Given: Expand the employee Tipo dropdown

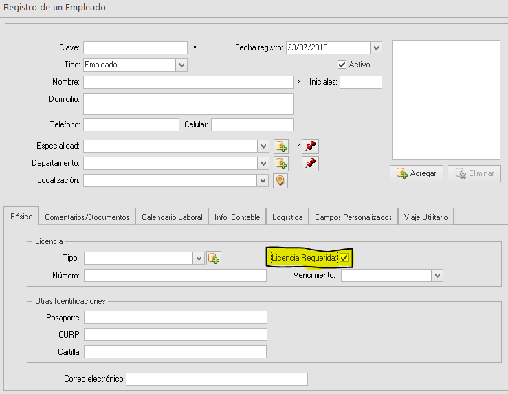Looking at the screenshot, I should (x=181, y=65).
